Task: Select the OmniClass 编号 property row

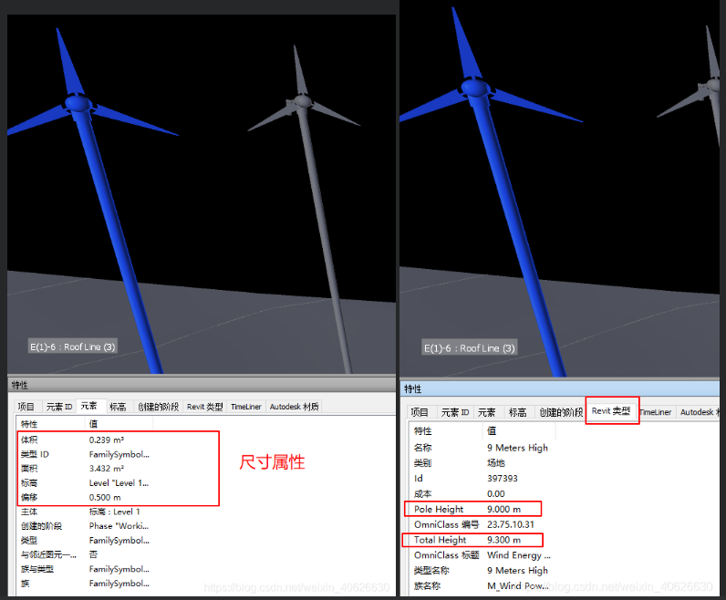Action: [x=474, y=524]
